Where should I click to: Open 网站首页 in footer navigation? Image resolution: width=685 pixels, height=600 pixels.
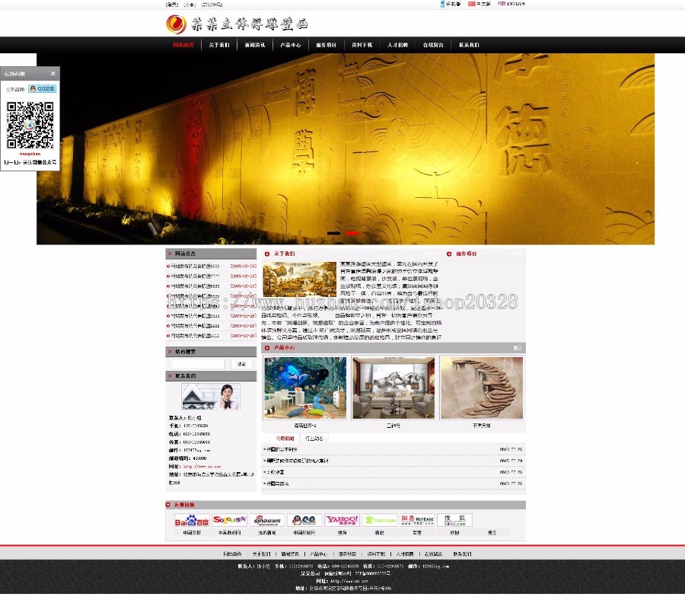(x=232, y=554)
